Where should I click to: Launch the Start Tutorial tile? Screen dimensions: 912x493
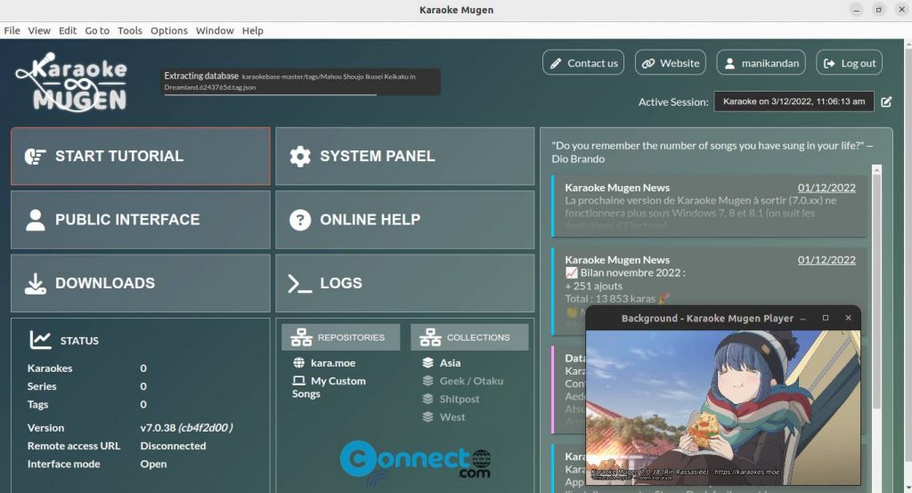(140, 156)
